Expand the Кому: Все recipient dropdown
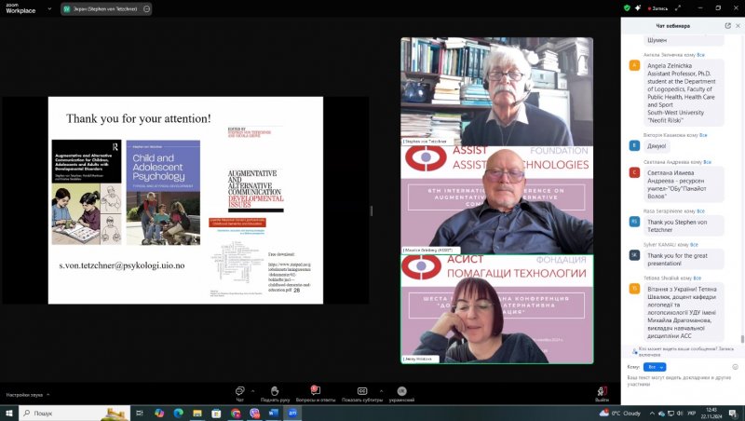 click(656, 367)
